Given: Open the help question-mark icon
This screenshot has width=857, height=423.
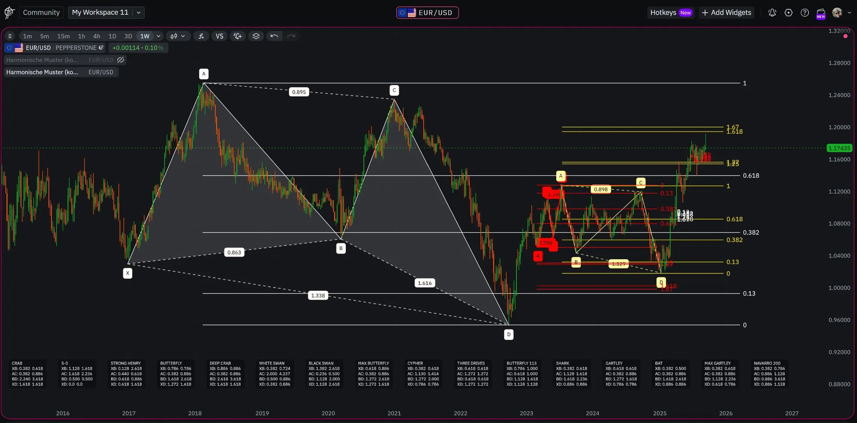Looking at the screenshot, I should click(x=805, y=12).
